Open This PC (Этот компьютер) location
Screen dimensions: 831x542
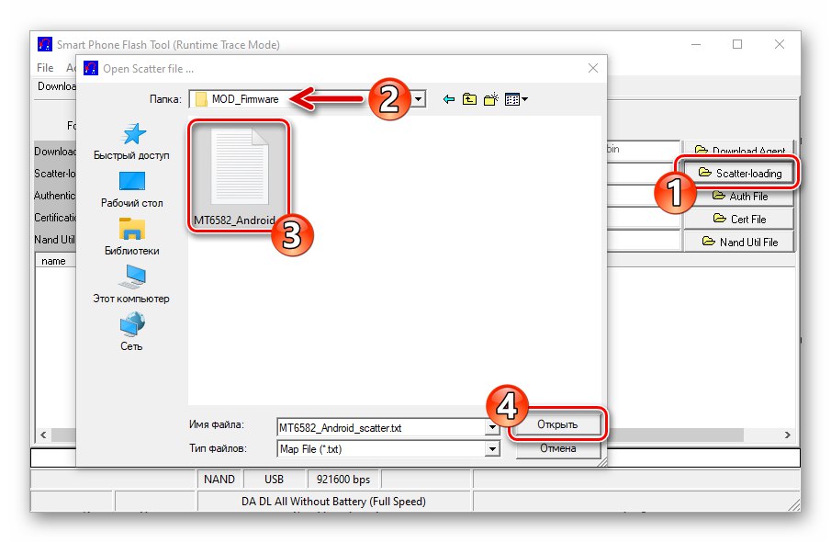pyautogui.click(x=131, y=284)
